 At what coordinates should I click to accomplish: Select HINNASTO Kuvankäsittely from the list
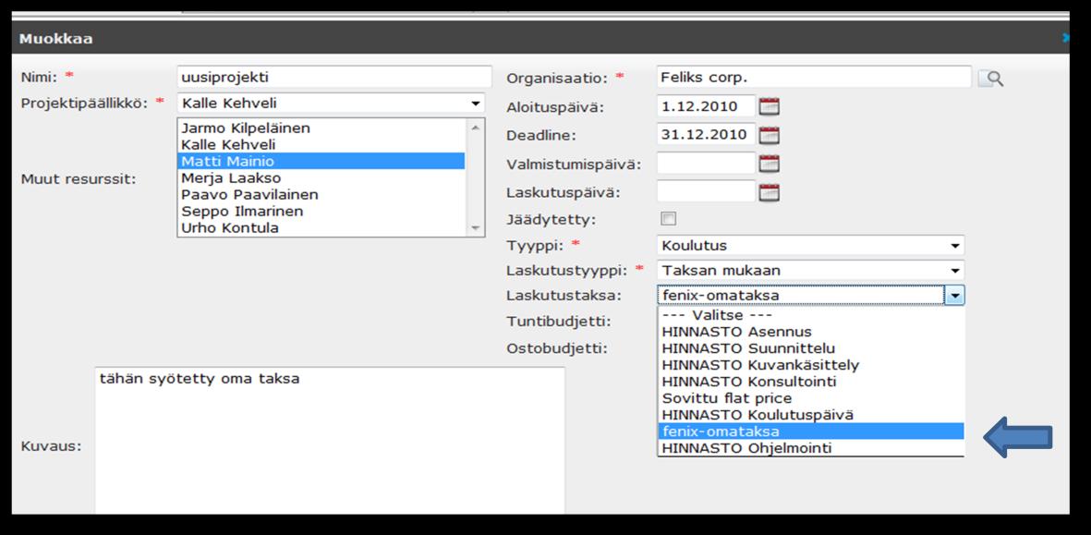coord(810,365)
